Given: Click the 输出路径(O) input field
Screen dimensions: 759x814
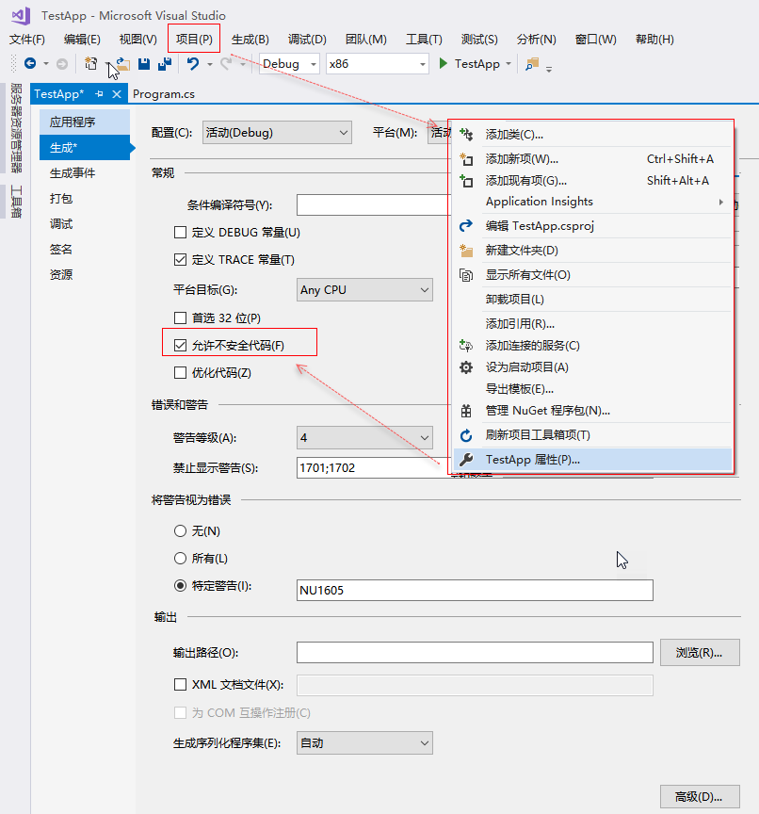Looking at the screenshot, I should (x=475, y=653).
